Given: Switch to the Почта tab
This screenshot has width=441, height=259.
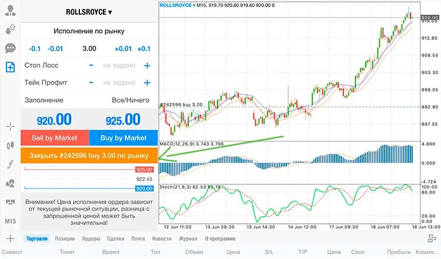Looking at the screenshot, I should pyautogui.click(x=138, y=238).
